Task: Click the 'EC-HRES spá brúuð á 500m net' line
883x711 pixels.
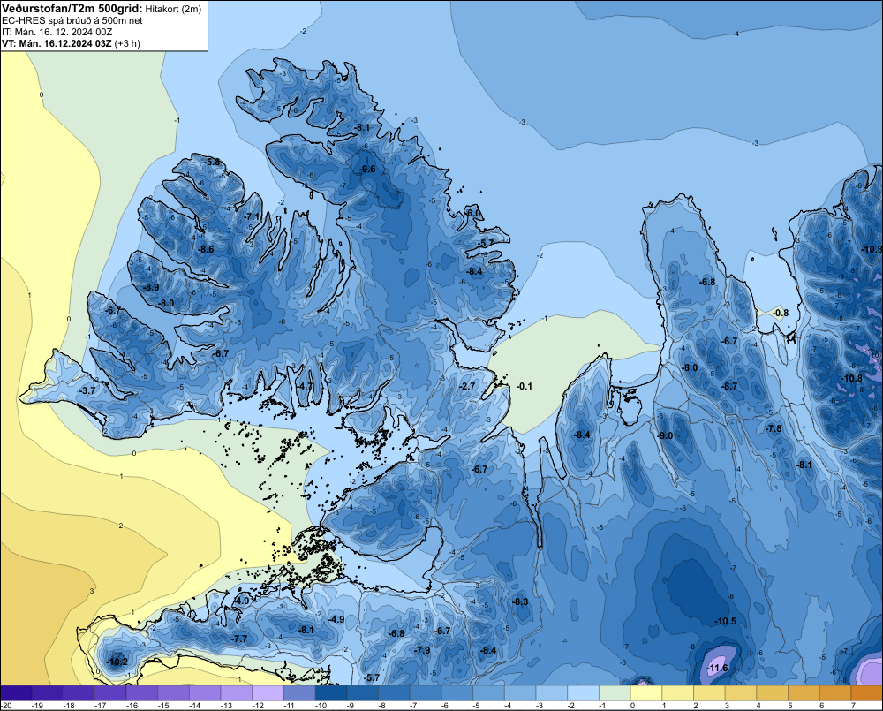Action: pyautogui.click(x=72, y=20)
